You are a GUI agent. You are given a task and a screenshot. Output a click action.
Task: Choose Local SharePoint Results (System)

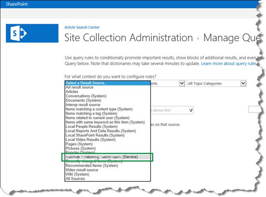(x=107, y=135)
